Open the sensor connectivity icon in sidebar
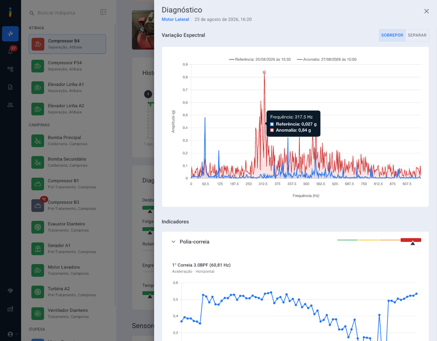 [10, 291]
